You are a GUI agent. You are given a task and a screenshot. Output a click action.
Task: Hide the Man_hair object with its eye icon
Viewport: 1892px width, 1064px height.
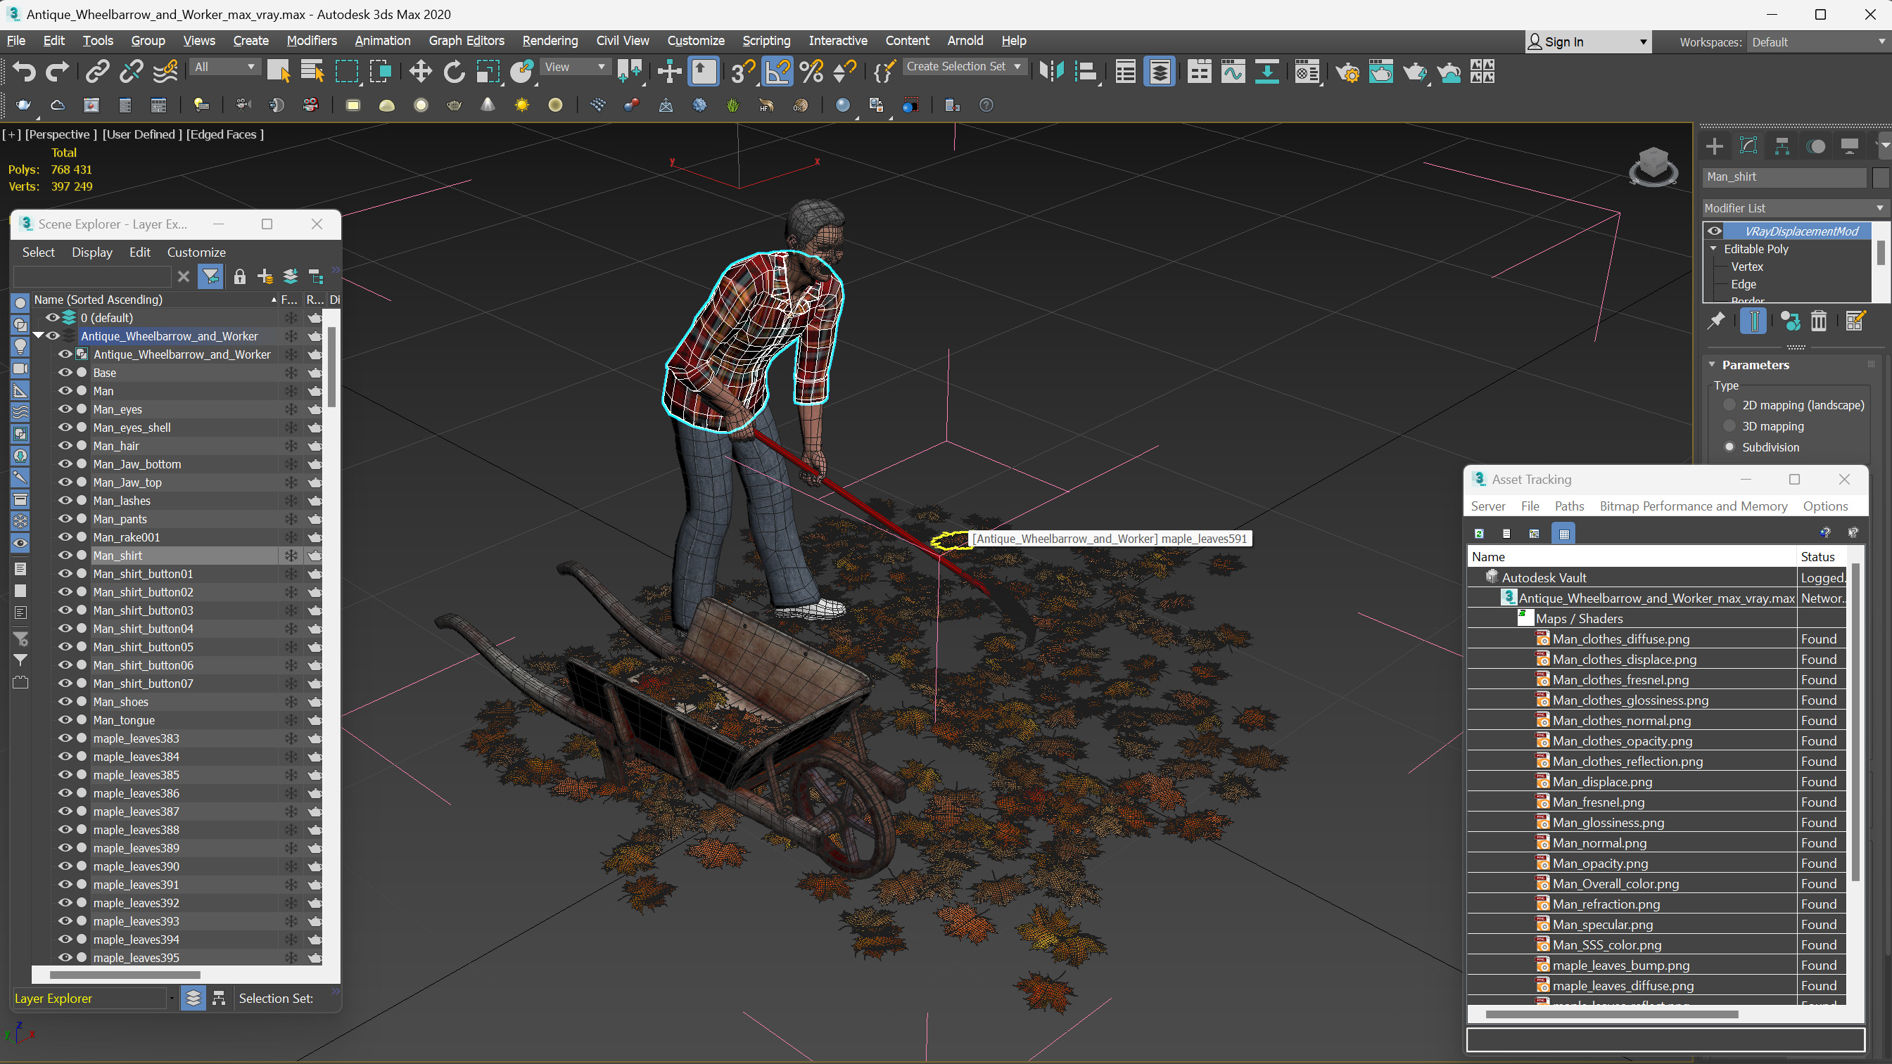tap(65, 446)
